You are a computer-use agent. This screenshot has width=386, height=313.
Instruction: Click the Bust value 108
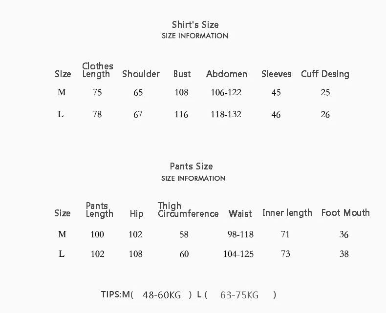[x=181, y=92]
